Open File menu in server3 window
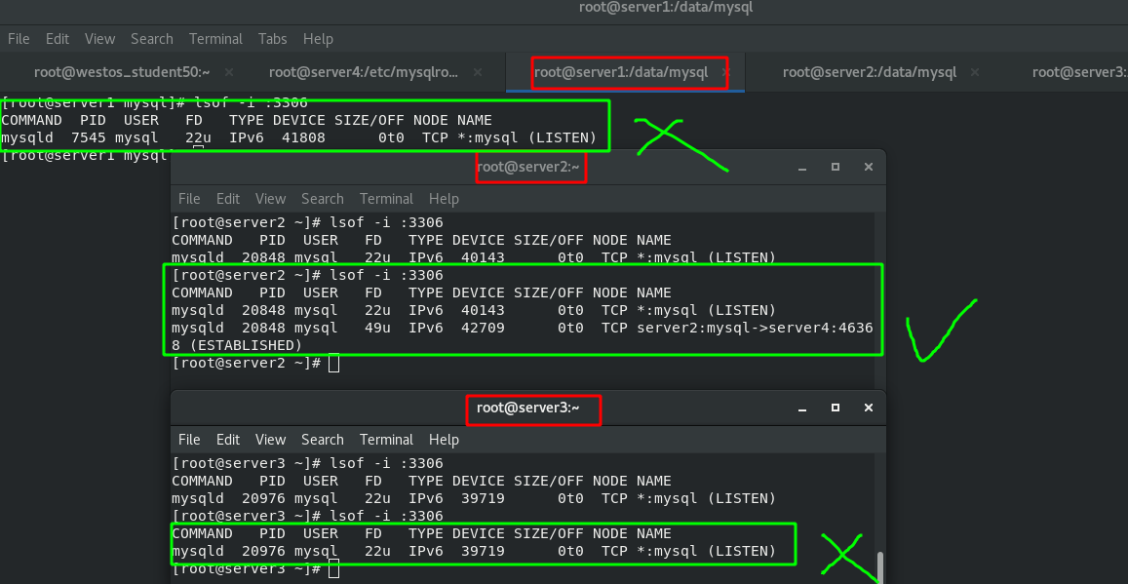Image resolution: width=1128 pixels, height=584 pixels. [x=189, y=440]
